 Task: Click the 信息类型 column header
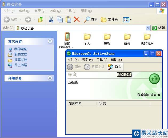point(81,104)
